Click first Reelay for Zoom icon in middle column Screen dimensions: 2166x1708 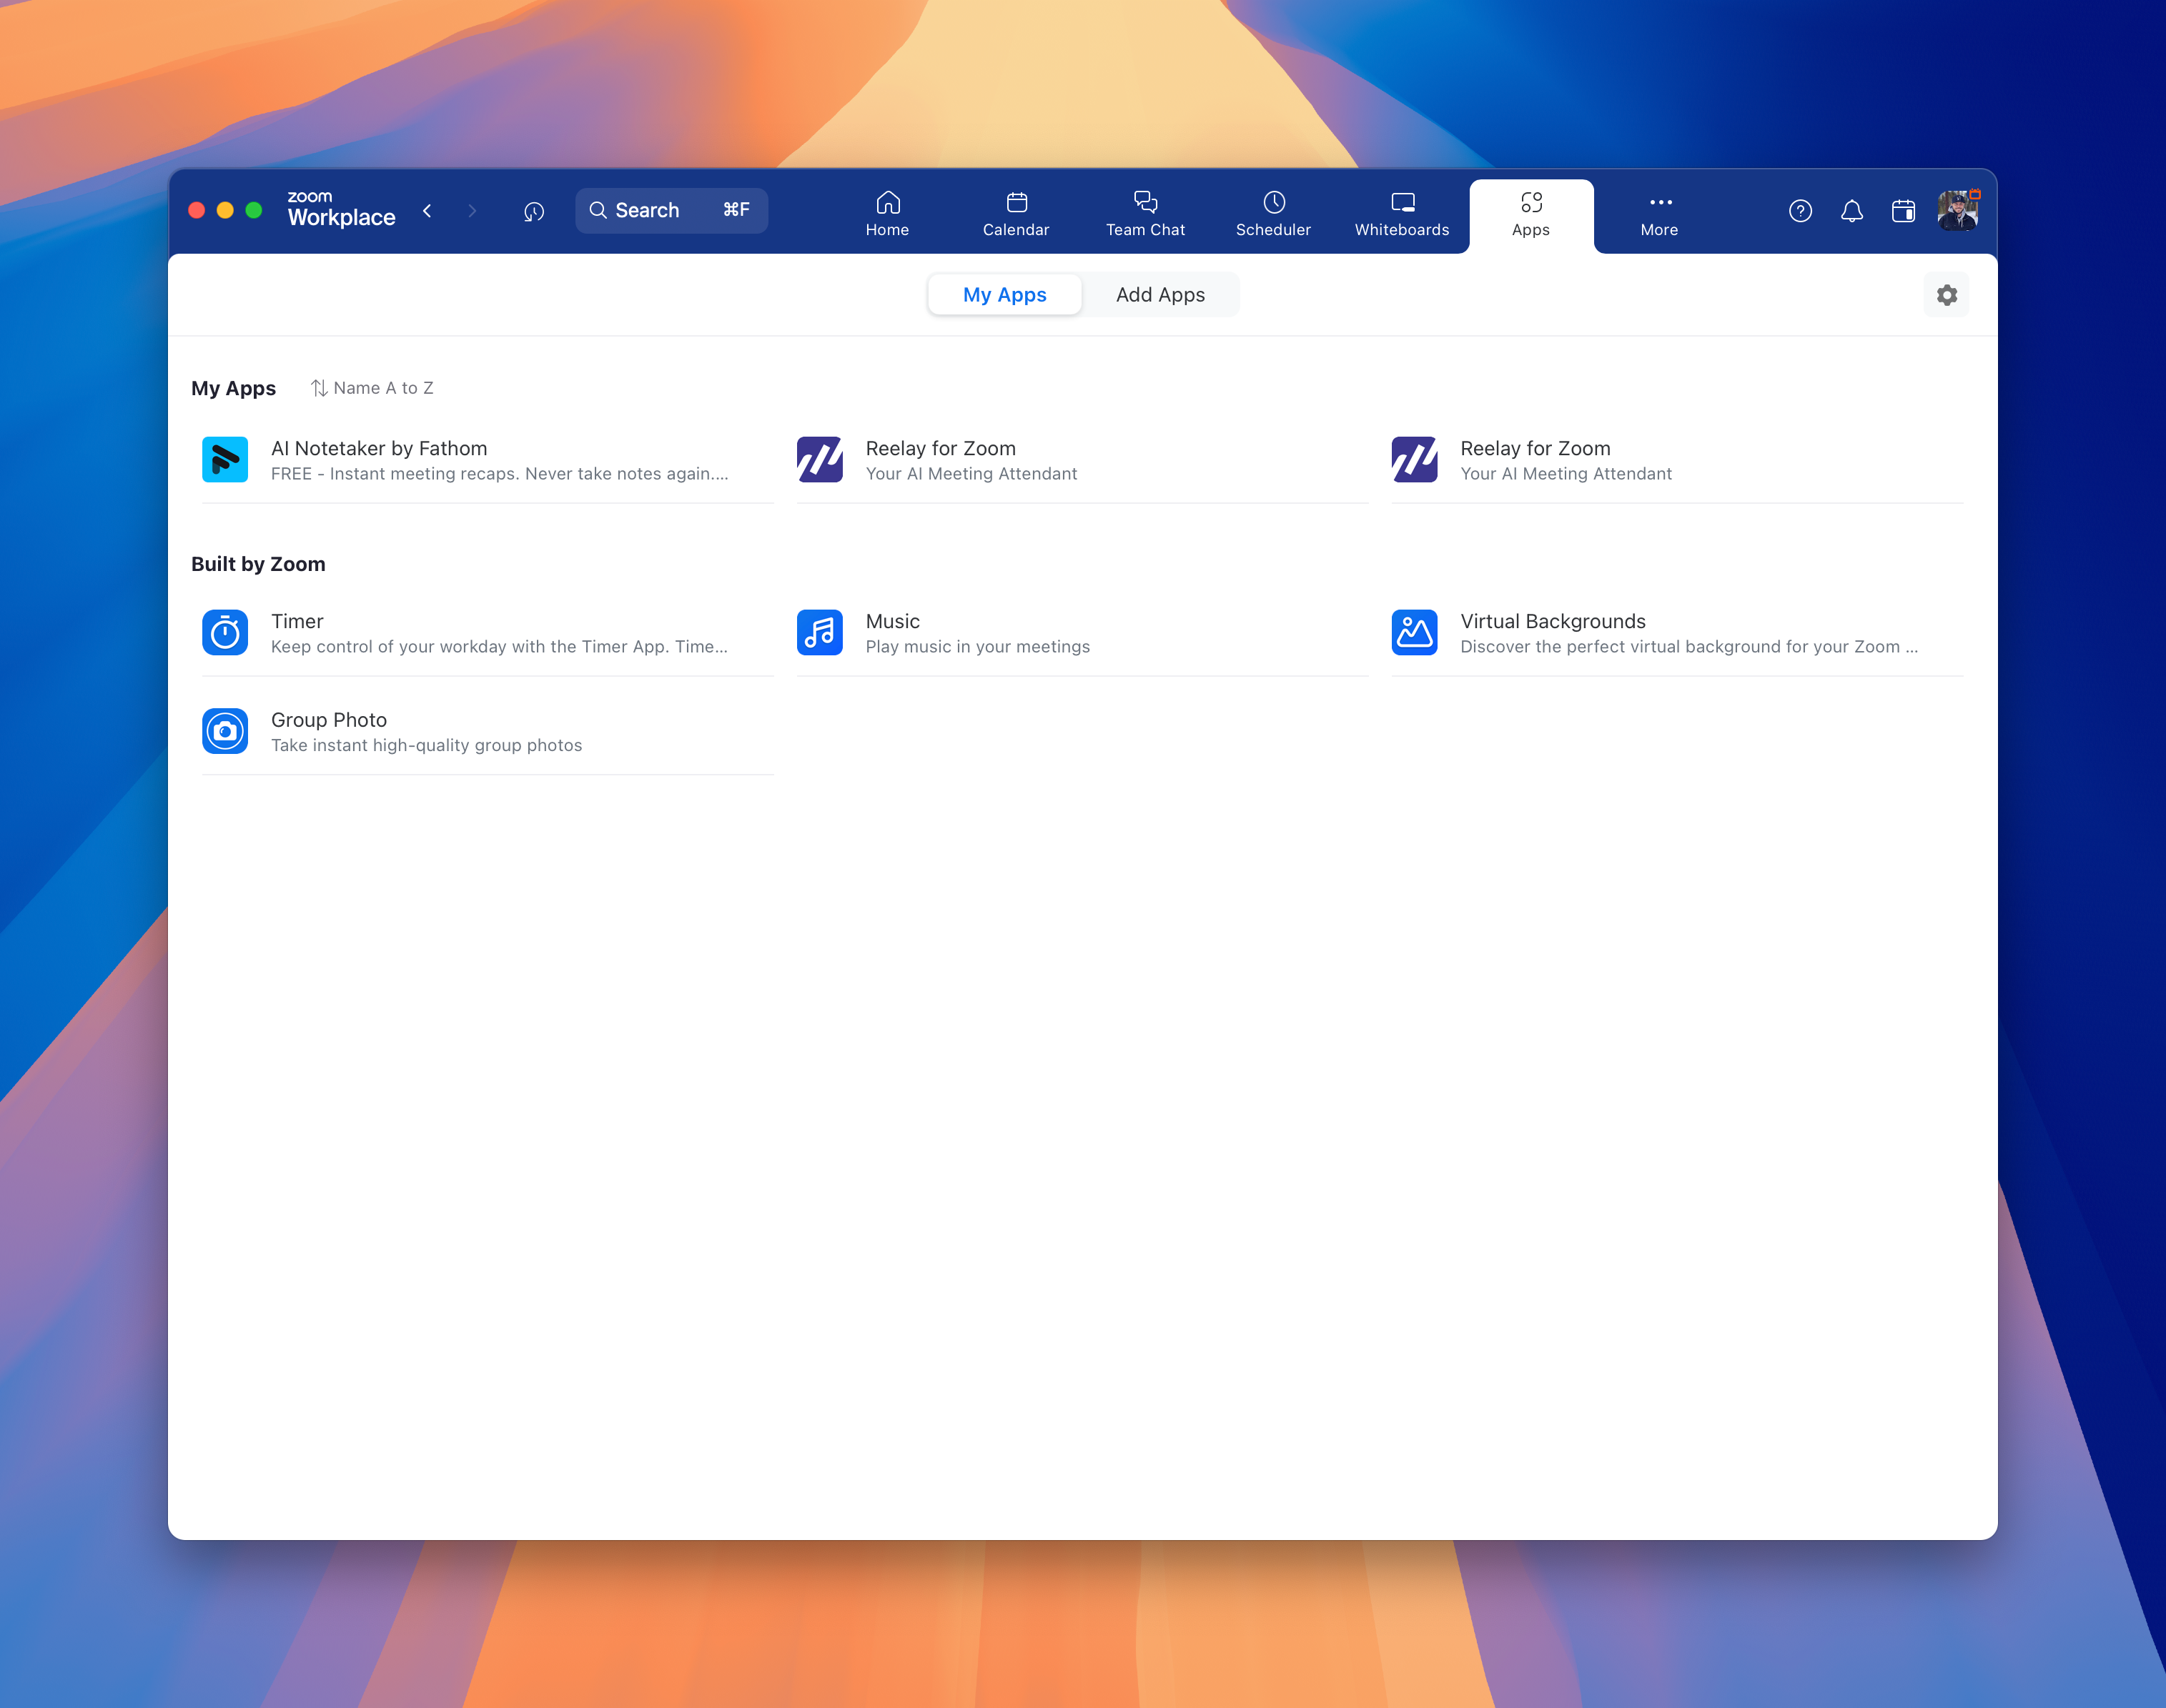tap(820, 460)
